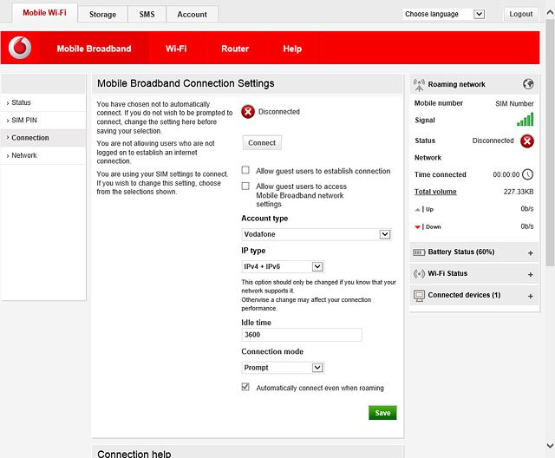Click the red disconnected icon in the status panel

tap(527, 141)
